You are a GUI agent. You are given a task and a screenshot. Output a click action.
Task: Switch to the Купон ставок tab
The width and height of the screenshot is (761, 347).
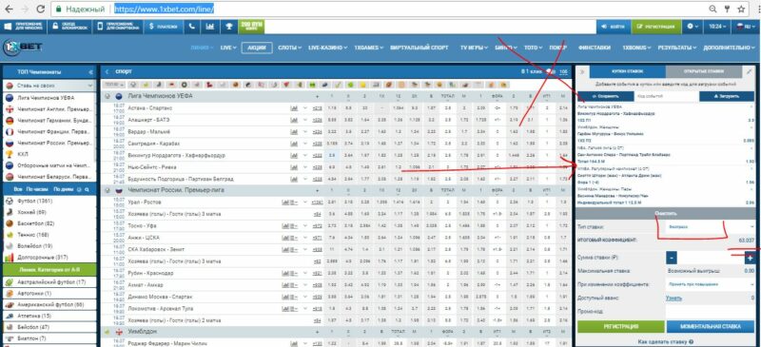tap(627, 71)
